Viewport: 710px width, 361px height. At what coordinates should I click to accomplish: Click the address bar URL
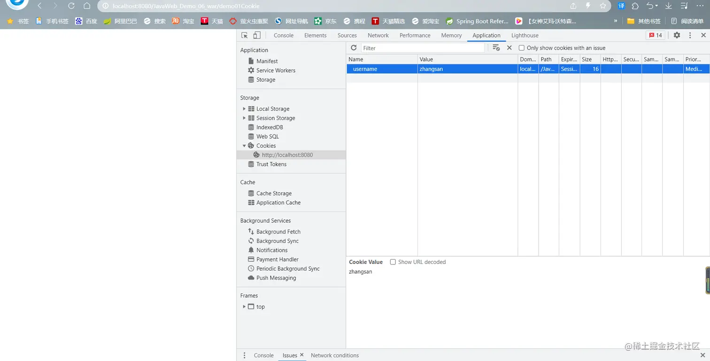pyautogui.click(x=186, y=6)
